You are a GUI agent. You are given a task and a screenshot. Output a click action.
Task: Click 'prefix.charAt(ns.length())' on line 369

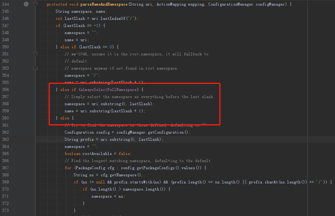[x=278, y=182]
